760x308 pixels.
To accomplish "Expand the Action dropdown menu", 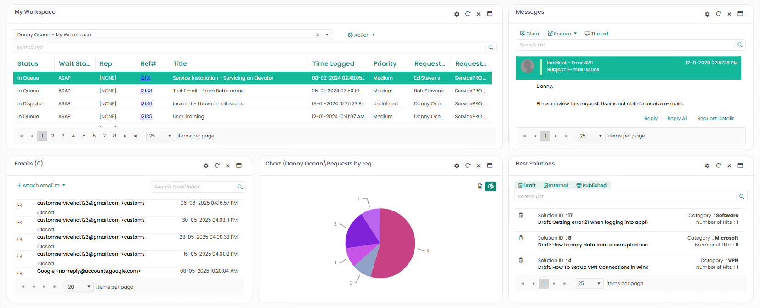I will pyautogui.click(x=361, y=35).
